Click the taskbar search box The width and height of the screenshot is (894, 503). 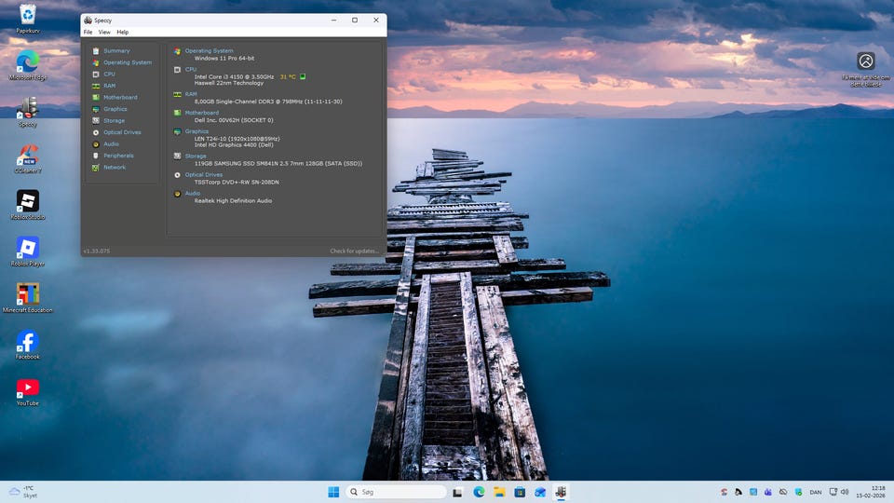pyautogui.click(x=397, y=492)
